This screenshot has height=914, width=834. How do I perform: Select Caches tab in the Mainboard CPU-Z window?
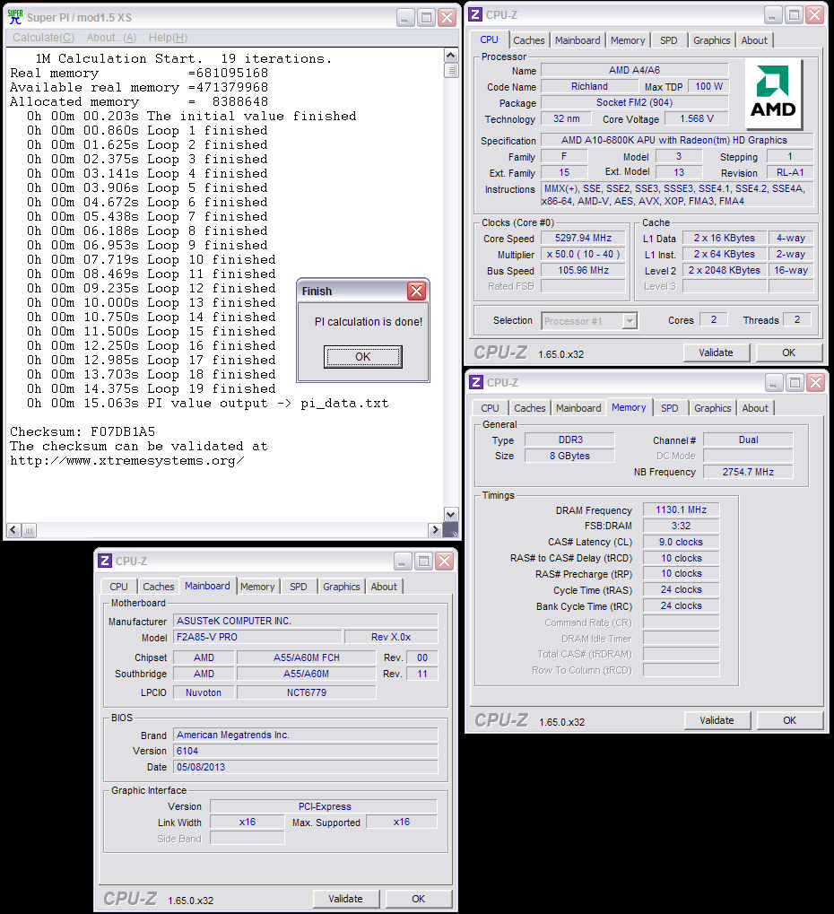pos(159,587)
